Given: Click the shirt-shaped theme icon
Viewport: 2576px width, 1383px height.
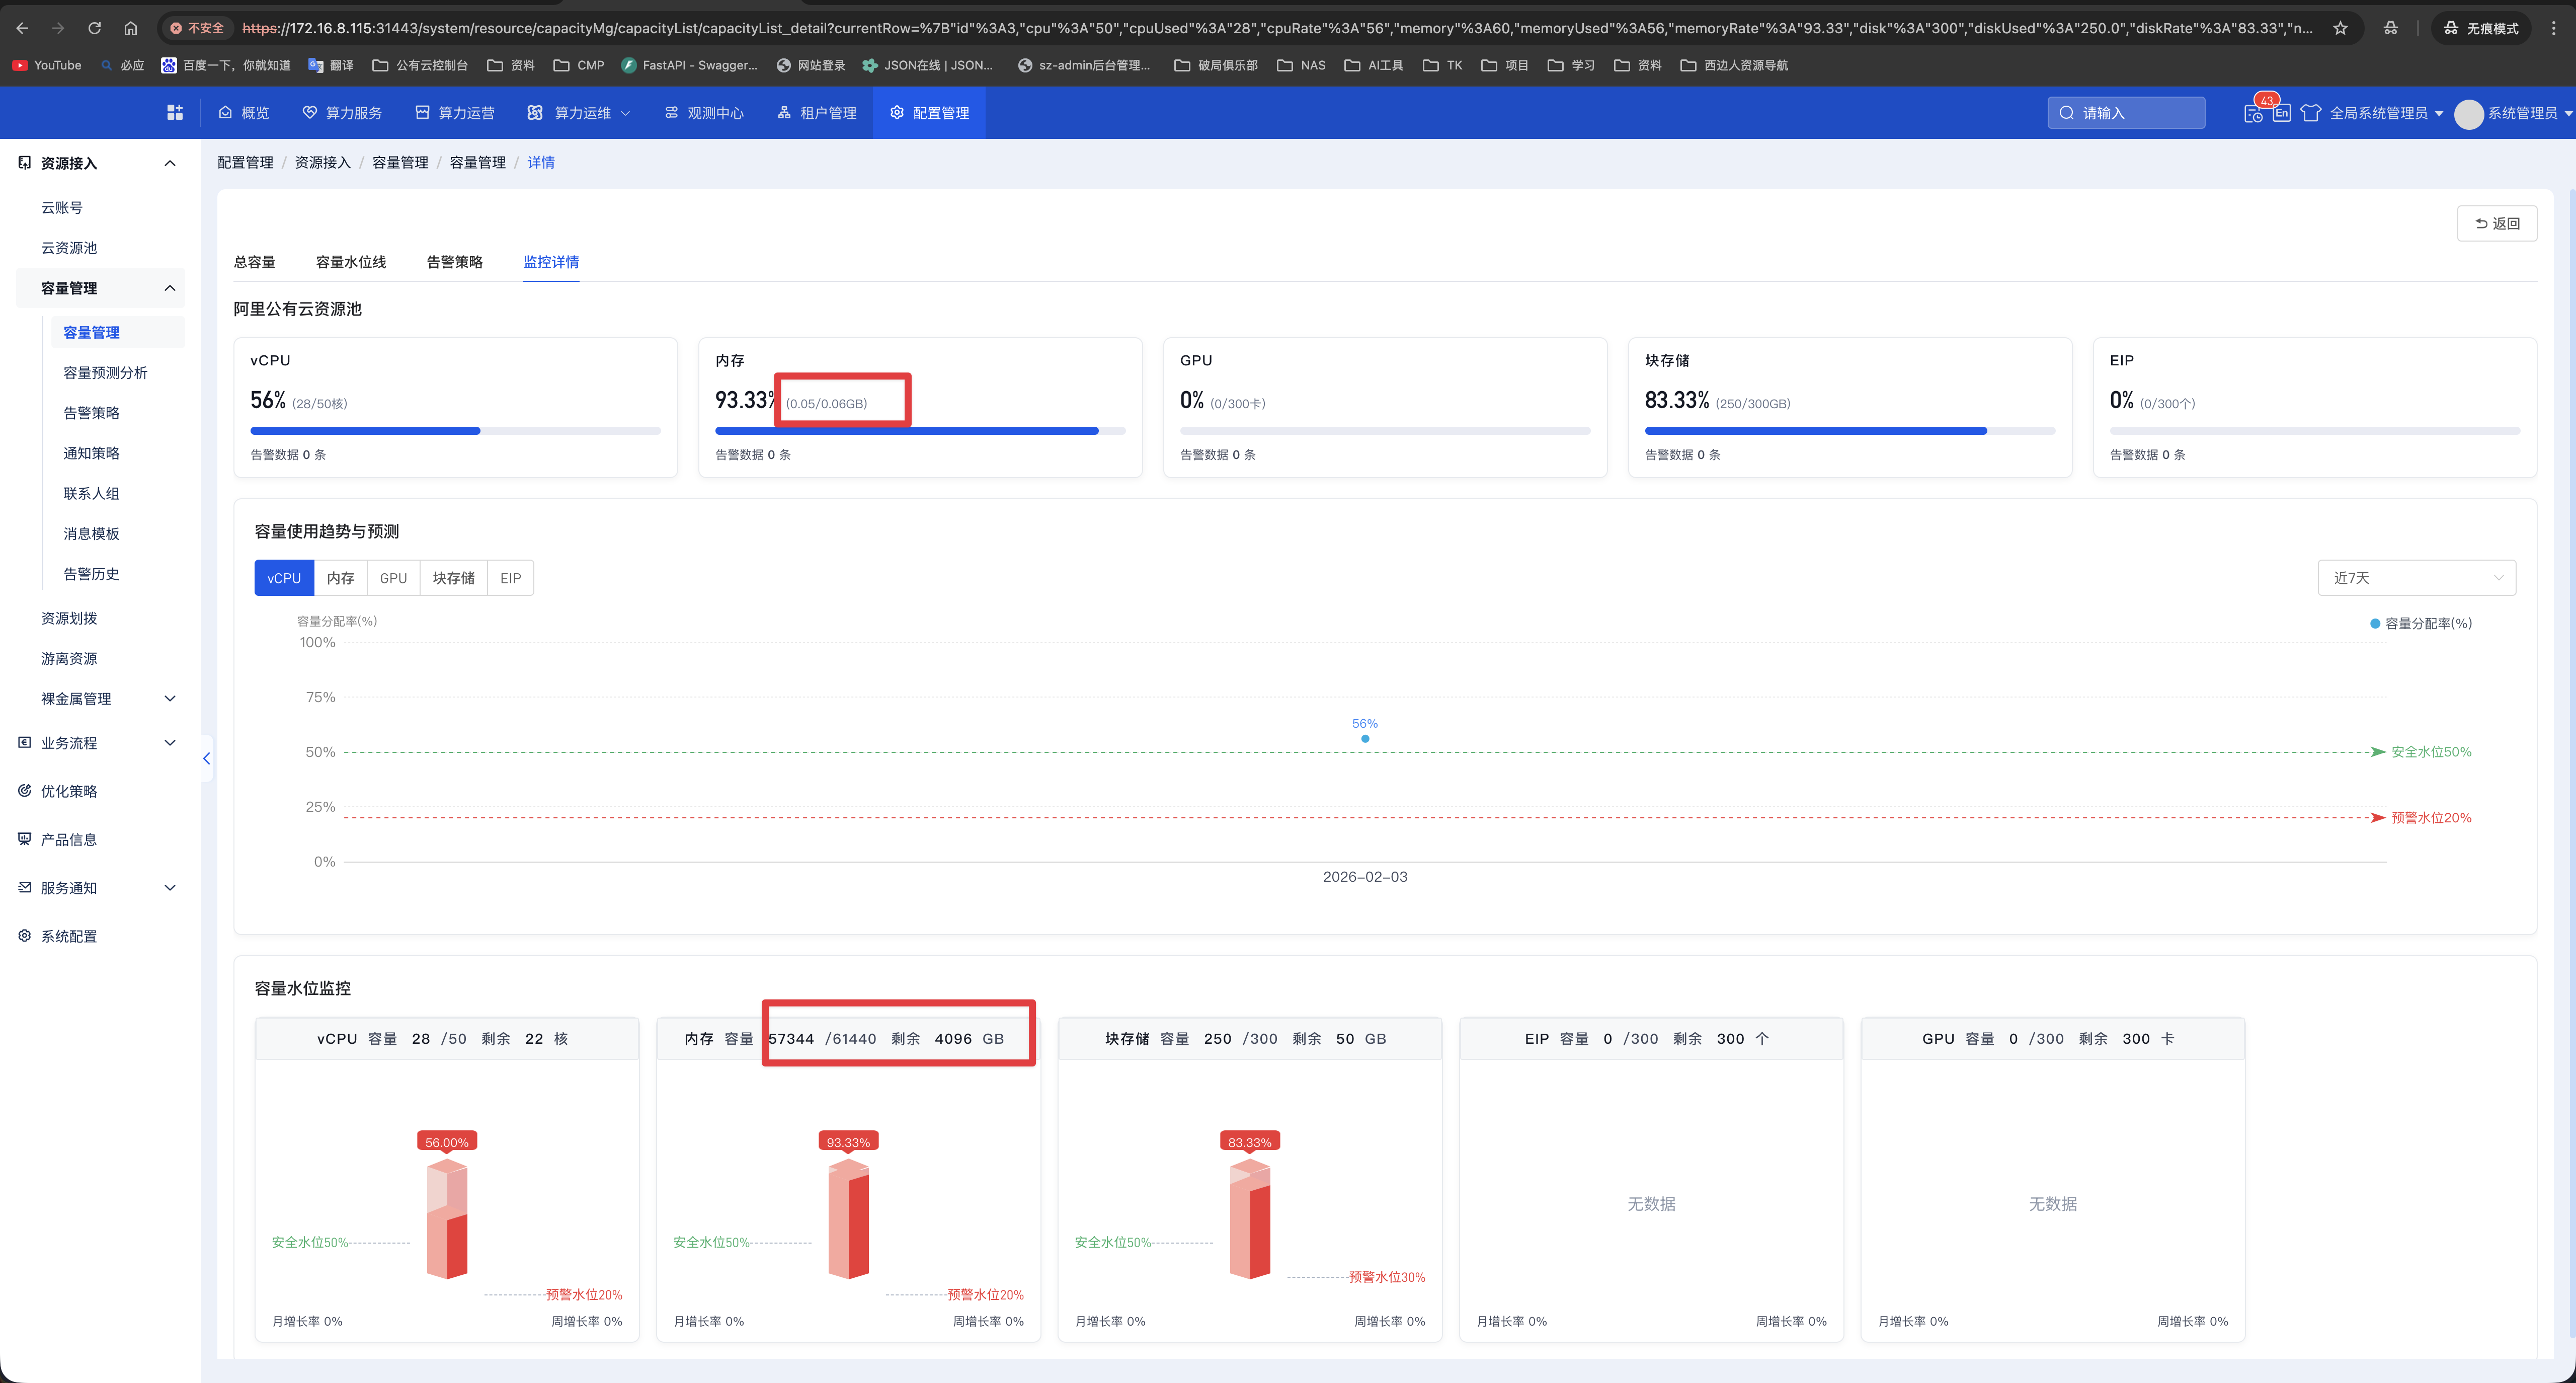Looking at the screenshot, I should [x=2310, y=113].
